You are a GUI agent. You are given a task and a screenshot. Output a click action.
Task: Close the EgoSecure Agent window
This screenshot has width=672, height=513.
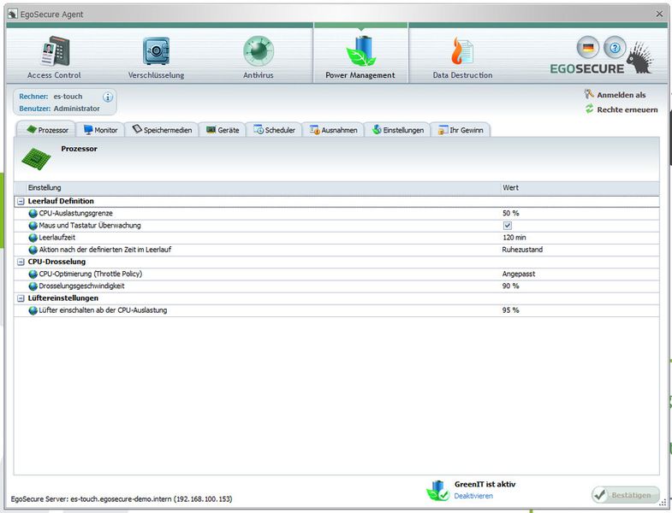pyautogui.click(x=659, y=15)
